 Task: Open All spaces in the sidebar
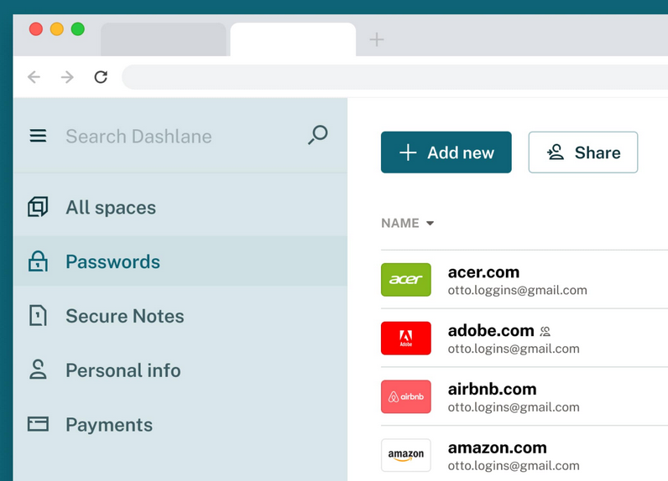point(110,208)
